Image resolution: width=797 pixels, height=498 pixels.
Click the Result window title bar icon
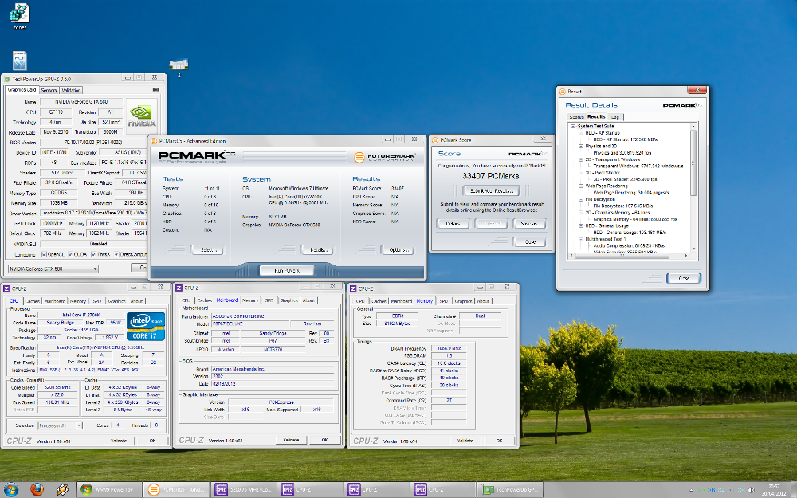coord(563,92)
